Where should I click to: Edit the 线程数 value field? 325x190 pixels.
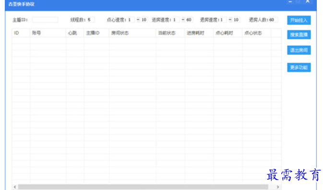pos(91,20)
